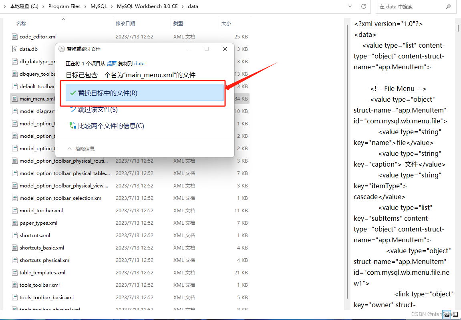Expand path chevron after Program Files
The width and height of the screenshot is (461, 320).
(85, 6)
